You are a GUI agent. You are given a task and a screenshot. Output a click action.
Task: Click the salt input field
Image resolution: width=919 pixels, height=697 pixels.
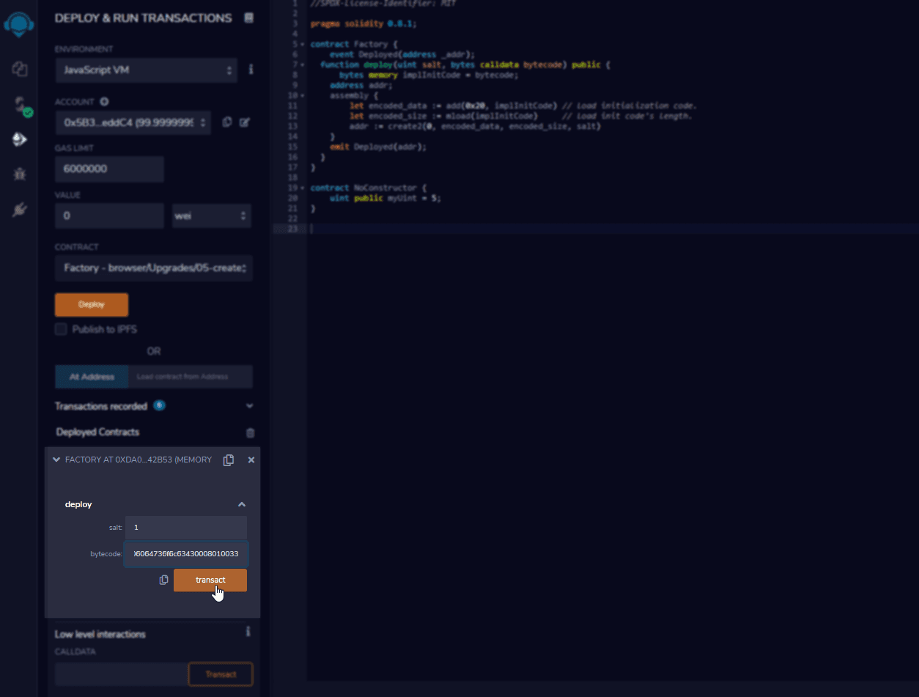tap(186, 528)
